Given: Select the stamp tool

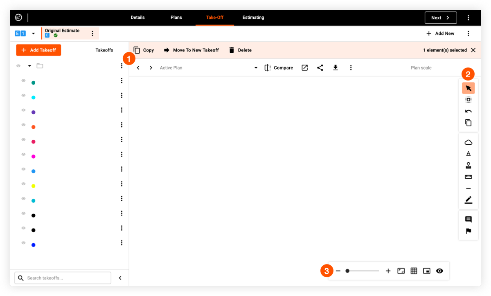Looking at the screenshot, I should pyautogui.click(x=468, y=165).
